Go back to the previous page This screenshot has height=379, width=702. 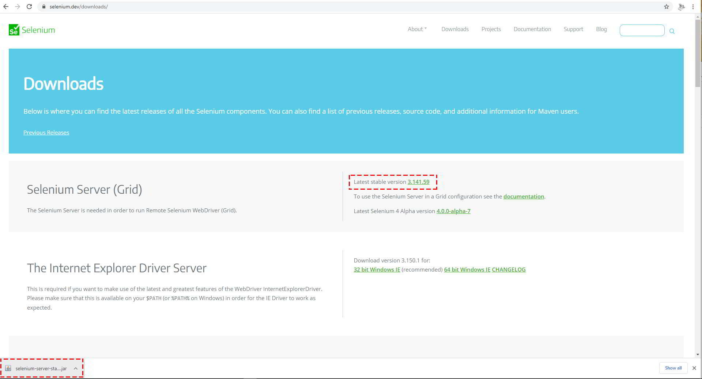pos(6,7)
